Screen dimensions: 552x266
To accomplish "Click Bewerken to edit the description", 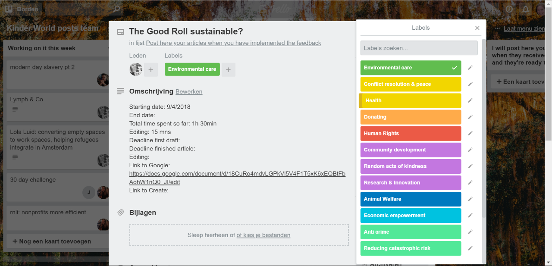I will click(x=189, y=92).
